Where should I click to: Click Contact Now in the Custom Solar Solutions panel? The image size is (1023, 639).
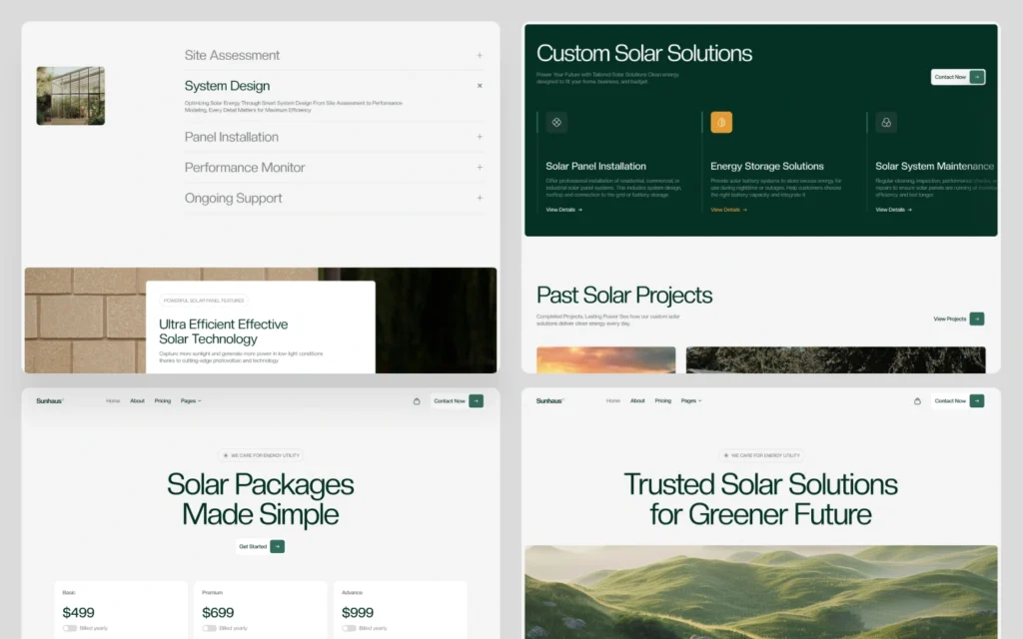tap(958, 77)
